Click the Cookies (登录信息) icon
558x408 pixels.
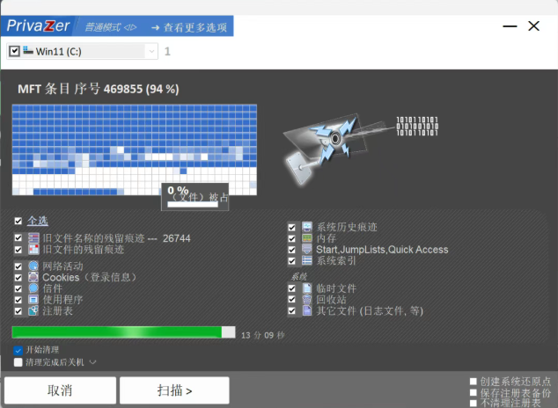[x=33, y=277]
